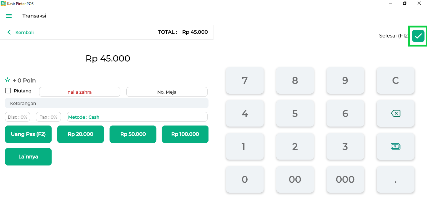Tap the 000 keypad key
Viewport: 427px width, 217px height.
345,180
